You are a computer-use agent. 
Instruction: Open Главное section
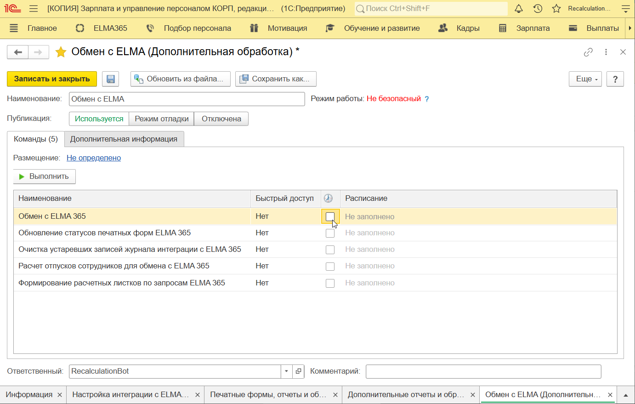[42, 28]
